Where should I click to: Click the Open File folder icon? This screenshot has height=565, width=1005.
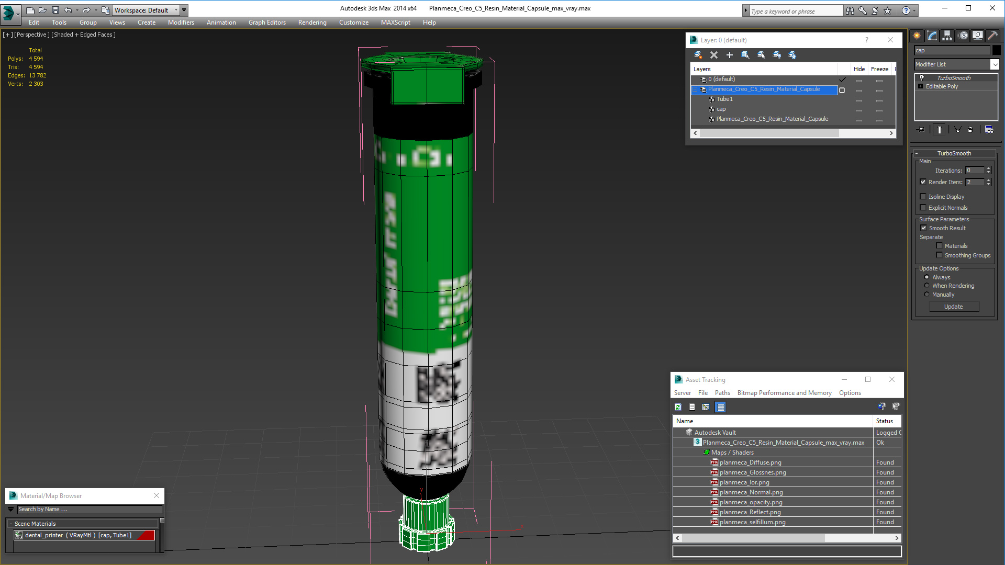pos(42,10)
